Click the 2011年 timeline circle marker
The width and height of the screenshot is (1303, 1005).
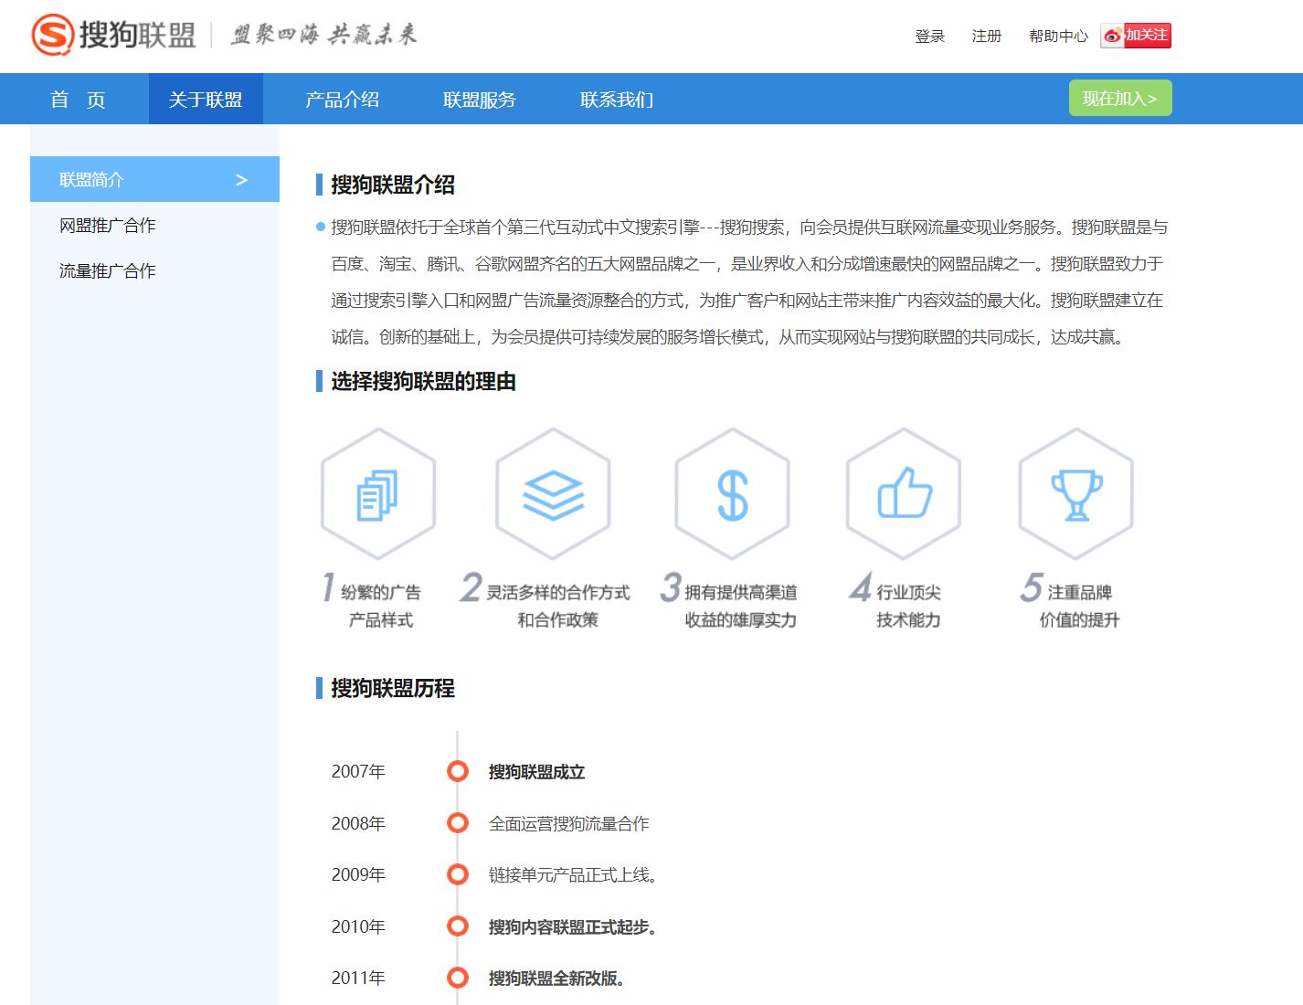[458, 978]
